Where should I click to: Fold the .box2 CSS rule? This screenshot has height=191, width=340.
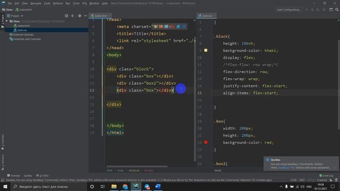(x=213, y=164)
